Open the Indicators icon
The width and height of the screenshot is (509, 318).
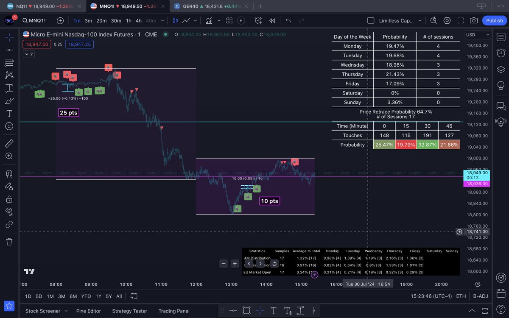click(x=209, y=20)
